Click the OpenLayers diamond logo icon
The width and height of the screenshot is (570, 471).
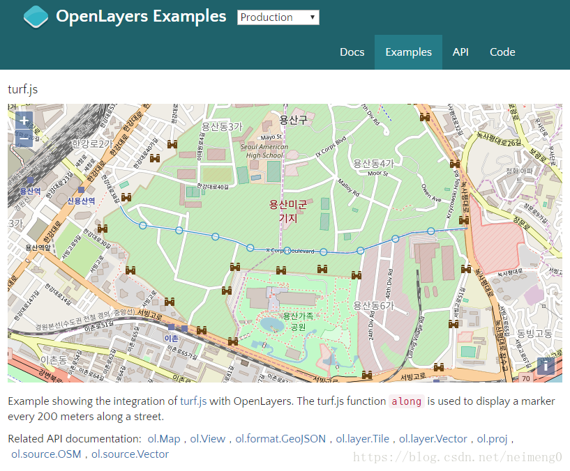click(36, 17)
